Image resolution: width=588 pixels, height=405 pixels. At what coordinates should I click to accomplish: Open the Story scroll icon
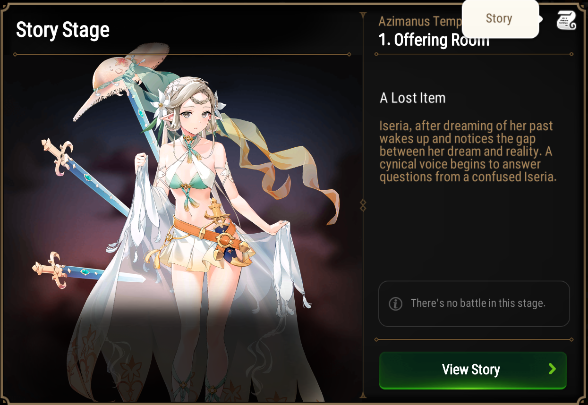(x=566, y=20)
